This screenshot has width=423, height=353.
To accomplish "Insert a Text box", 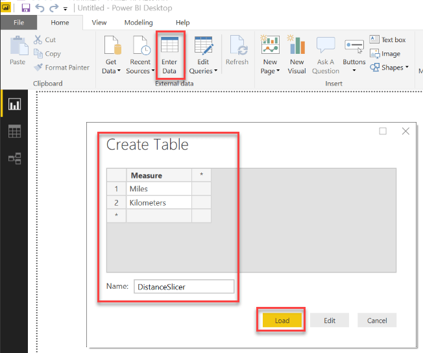I will (388, 40).
